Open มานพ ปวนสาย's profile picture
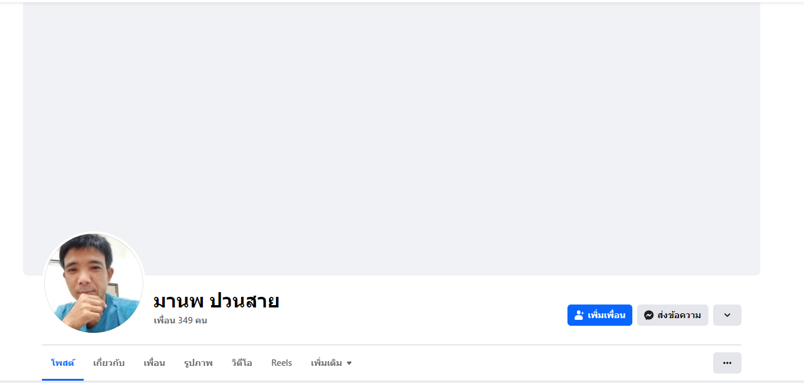804x383 pixels. [94, 283]
